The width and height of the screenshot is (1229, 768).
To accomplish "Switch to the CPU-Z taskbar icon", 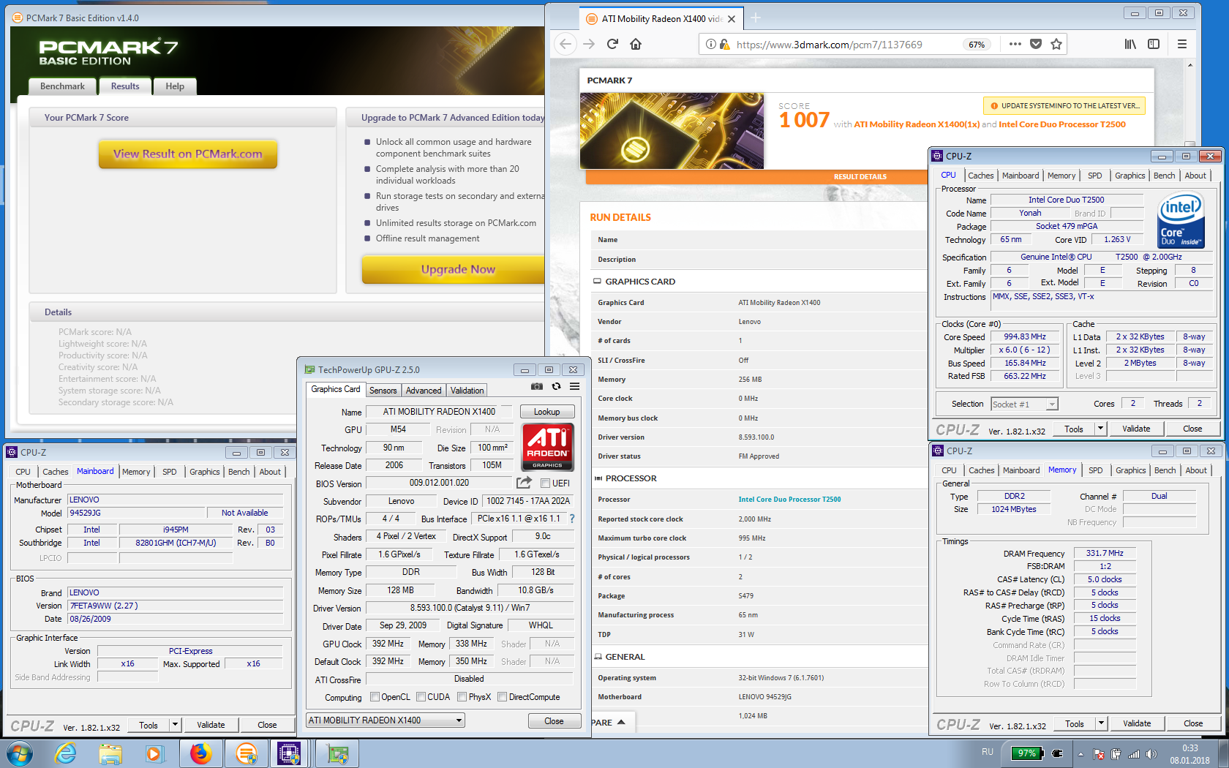I will point(289,753).
